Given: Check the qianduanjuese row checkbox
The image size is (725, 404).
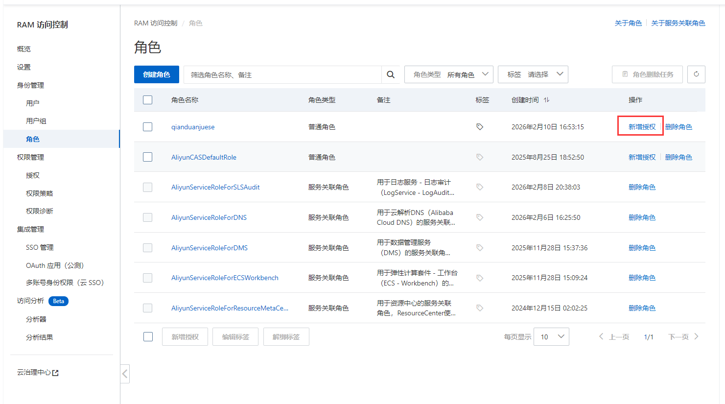Looking at the screenshot, I should pos(147,127).
